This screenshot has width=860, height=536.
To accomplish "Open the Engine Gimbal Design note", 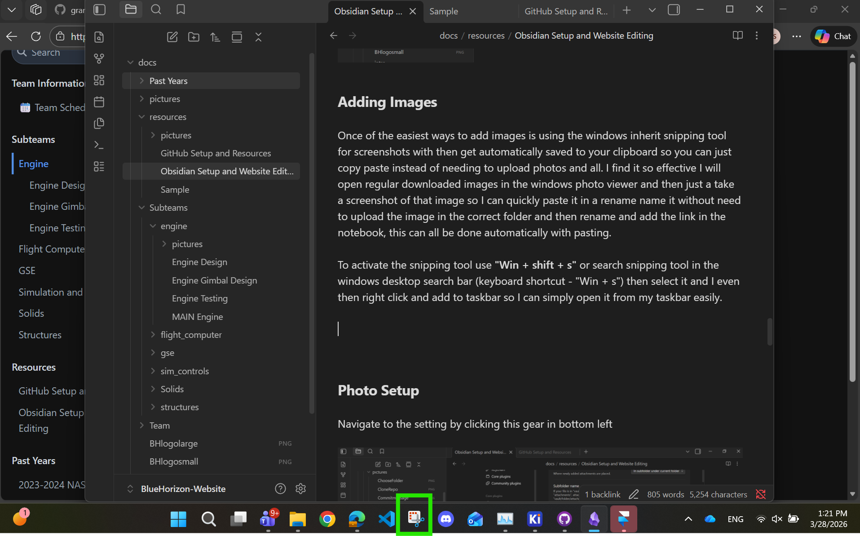I will tap(215, 280).
